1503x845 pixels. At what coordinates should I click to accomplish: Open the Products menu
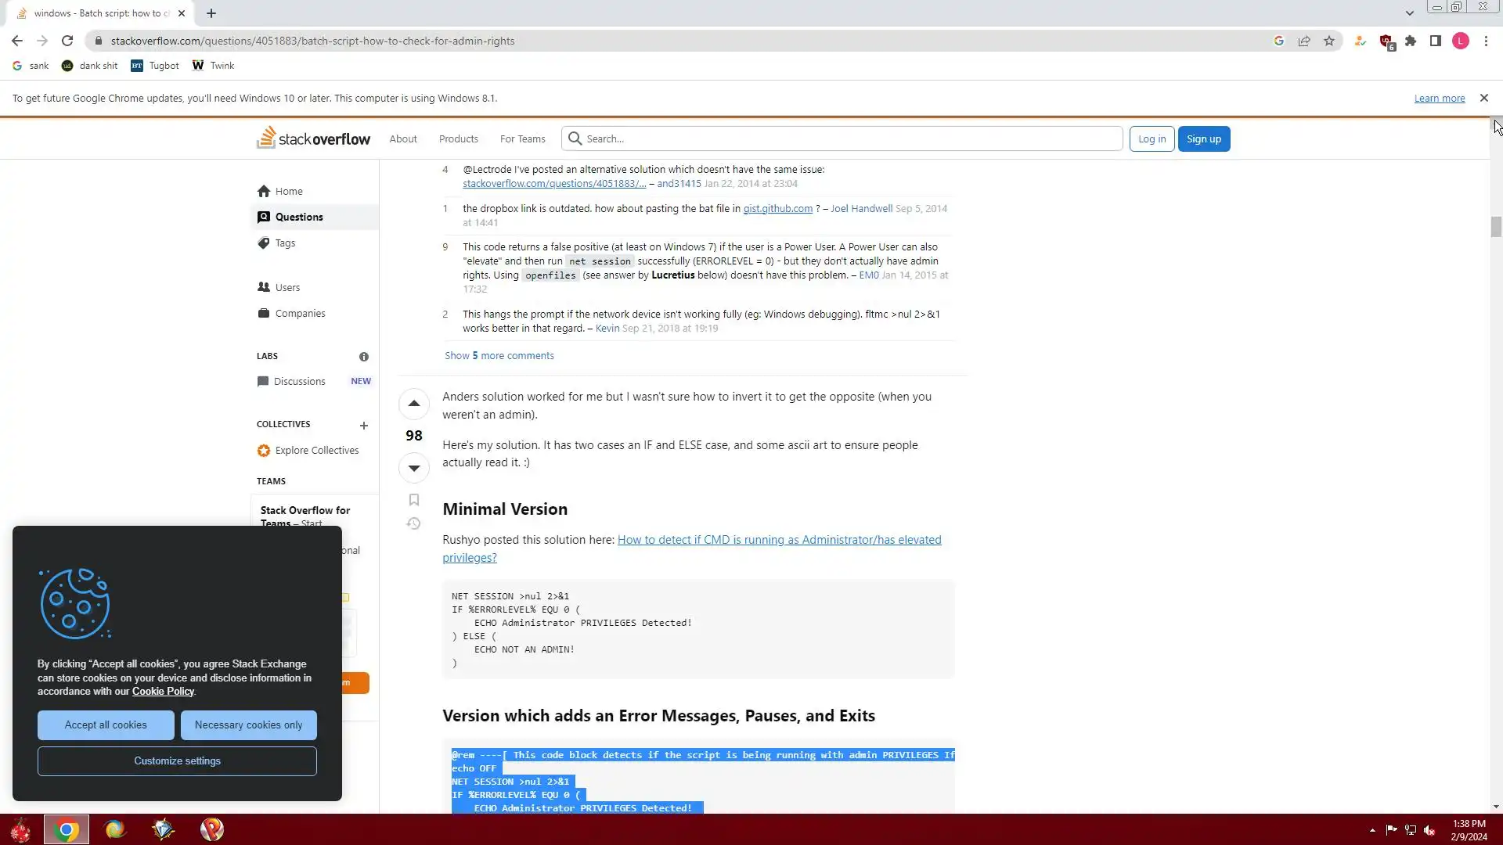tap(458, 138)
